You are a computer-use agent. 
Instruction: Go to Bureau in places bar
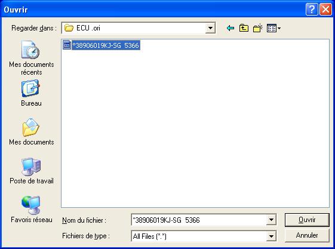tap(31, 93)
